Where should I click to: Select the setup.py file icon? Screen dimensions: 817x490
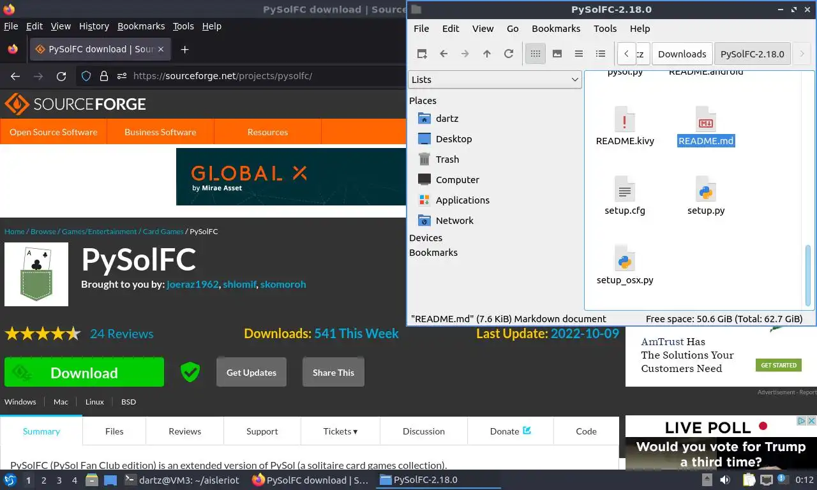click(x=705, y=189)
